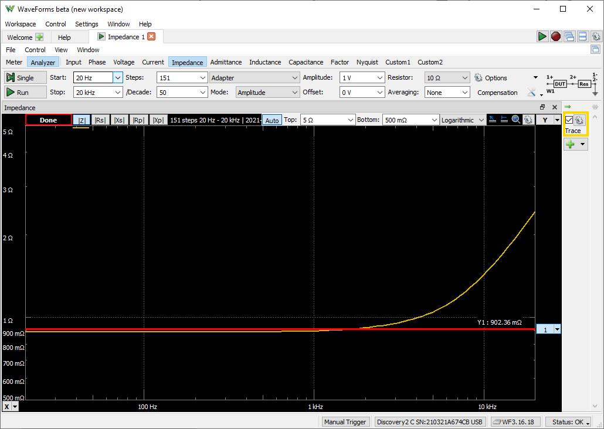The image size is (604, 429).
Task: Open the per Decade dropdown
Action: (203, 93)
